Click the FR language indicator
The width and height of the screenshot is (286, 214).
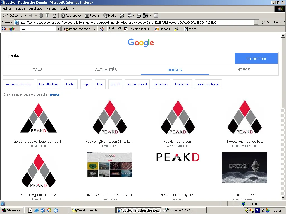pyautogui.click(x=257, y=210)
